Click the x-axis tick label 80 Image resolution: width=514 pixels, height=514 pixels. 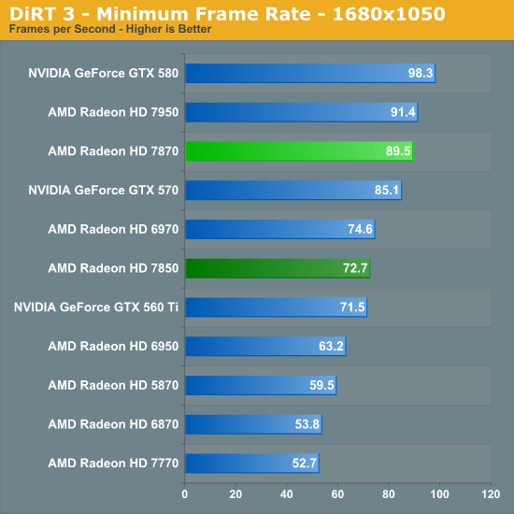[389, 494]
